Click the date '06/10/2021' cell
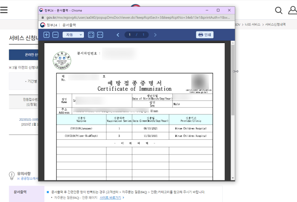The height and width of the screenshot is (202, 297). (x=150, y=129)
